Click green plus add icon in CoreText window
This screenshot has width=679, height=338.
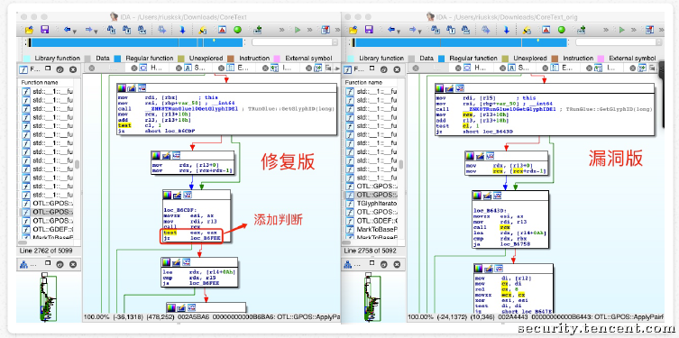pos(257,30)
